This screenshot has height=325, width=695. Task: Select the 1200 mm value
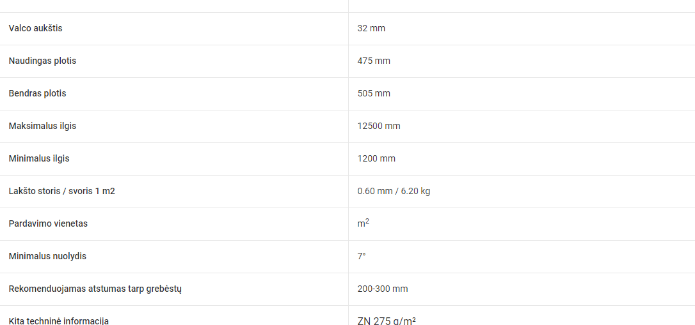click(x=376, y=158)
